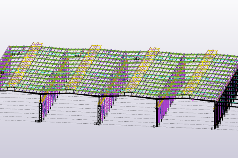The height and width of the screenshot is (158, 238).
Task: Select the grid label 33 on the roof
Action: (2, 73)
